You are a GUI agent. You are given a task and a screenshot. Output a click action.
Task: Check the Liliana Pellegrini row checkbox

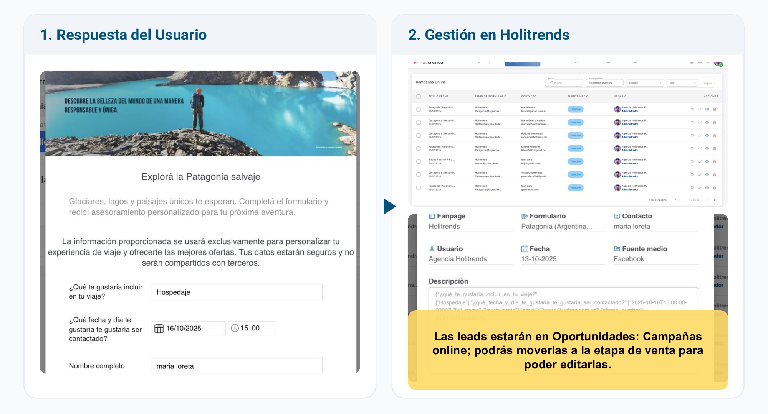tap(419, 148)
